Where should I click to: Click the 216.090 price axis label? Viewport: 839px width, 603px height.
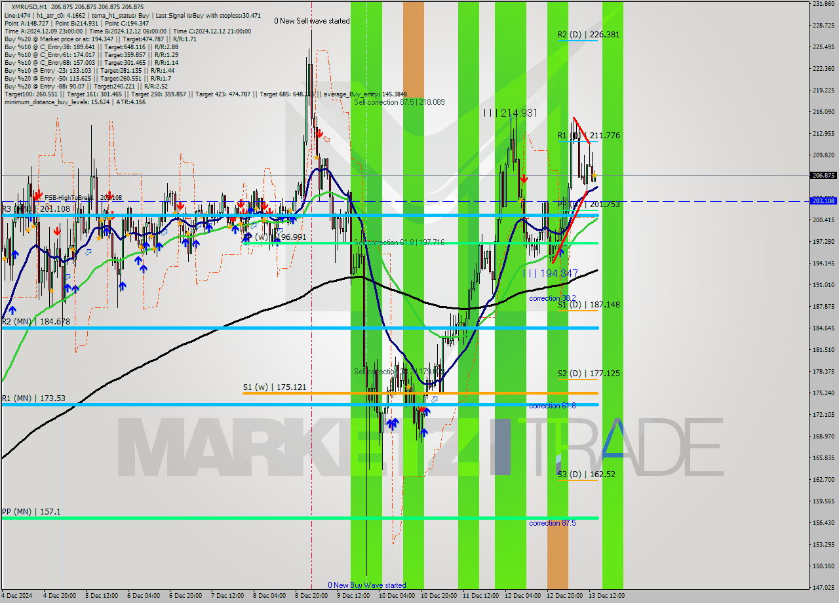pos(823,112)
